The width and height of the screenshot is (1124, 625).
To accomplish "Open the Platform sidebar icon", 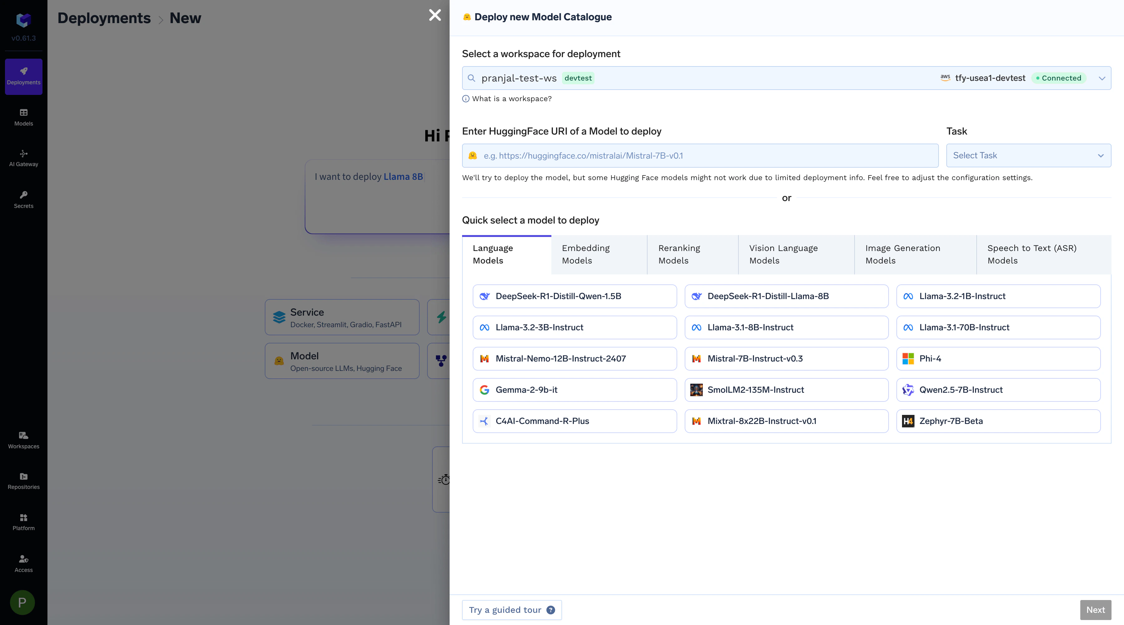I will point(23,522).
